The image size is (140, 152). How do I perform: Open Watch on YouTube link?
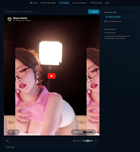pos(83,132)
